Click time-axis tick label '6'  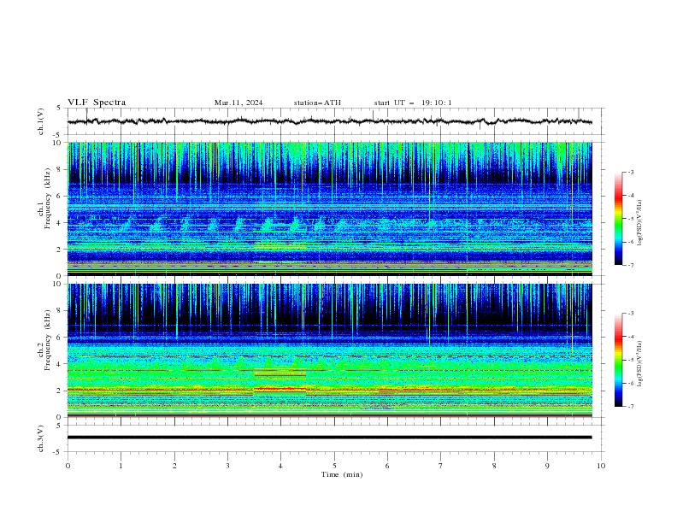tap(387, 466)
